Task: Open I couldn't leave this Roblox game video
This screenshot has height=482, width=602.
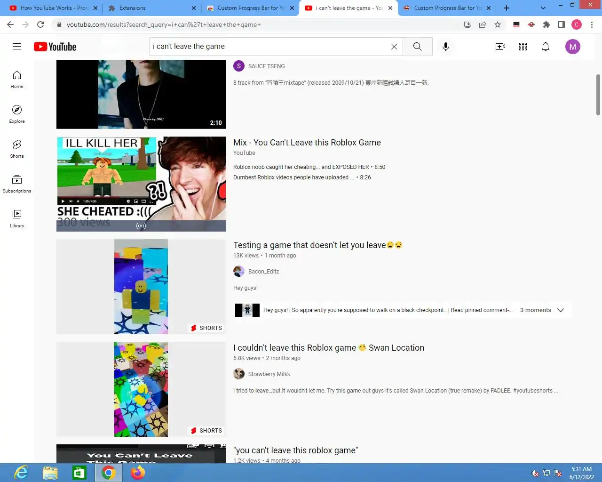Action: click(329, 348)
